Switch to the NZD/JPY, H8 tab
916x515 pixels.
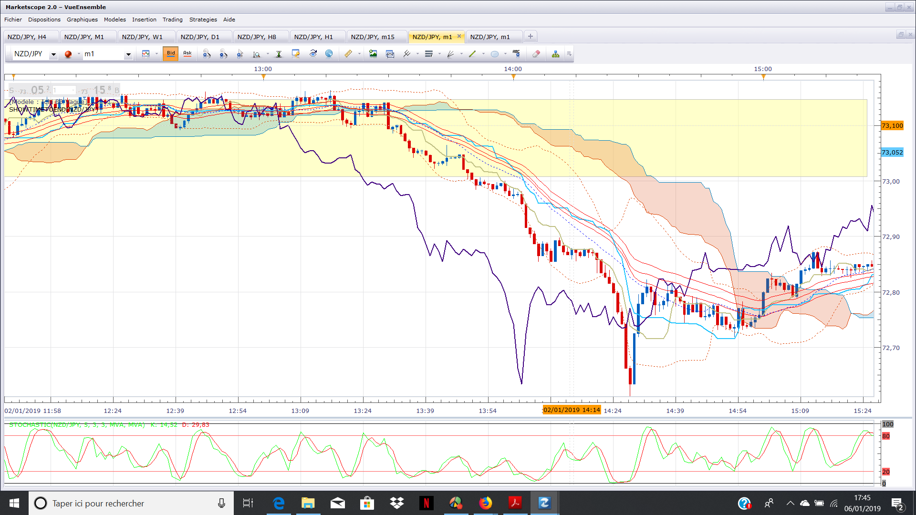(261, 37)
